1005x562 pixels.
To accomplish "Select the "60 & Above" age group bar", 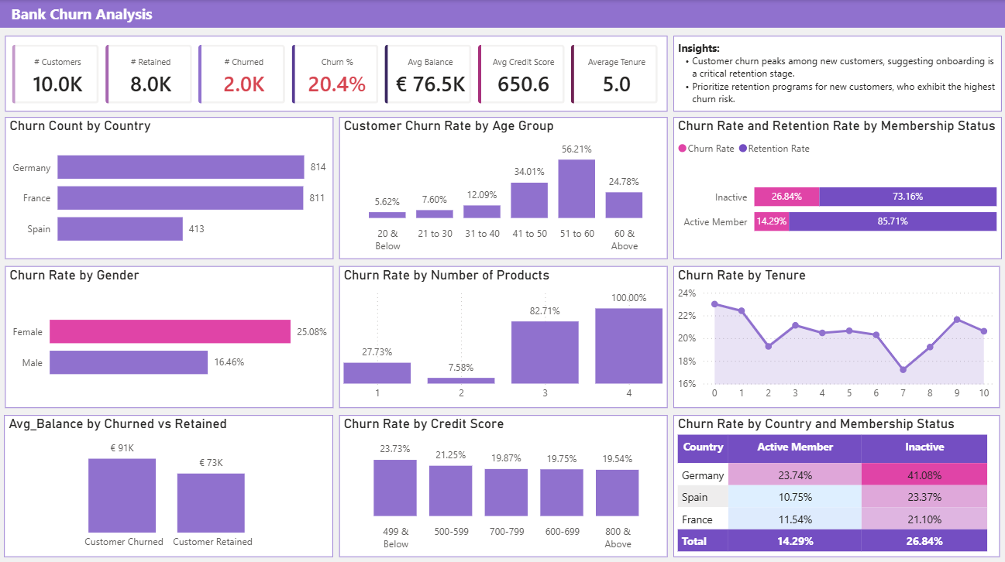I will (624, 205).
